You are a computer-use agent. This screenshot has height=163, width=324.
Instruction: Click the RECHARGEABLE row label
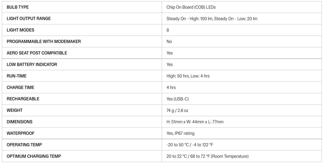point(23,99)
